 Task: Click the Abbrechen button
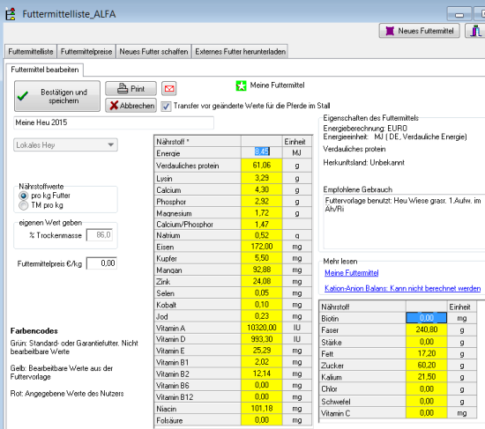click(131, 106)
